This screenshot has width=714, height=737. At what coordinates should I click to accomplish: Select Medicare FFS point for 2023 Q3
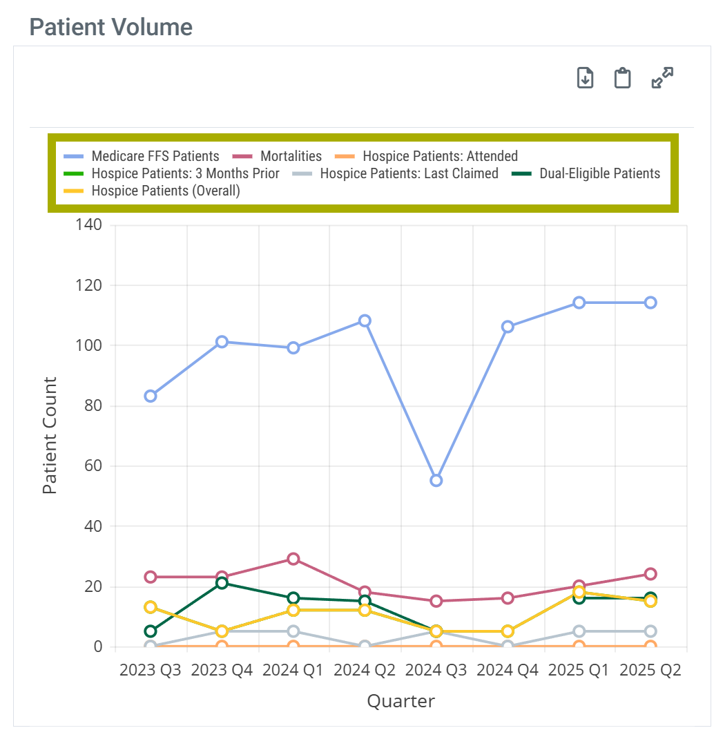point(151,396)
